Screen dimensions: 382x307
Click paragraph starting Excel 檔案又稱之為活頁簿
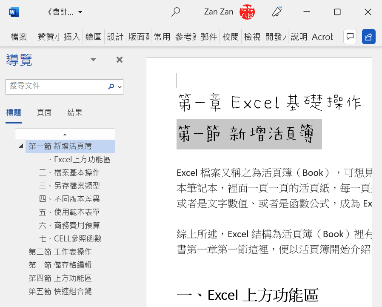[274, 188]
